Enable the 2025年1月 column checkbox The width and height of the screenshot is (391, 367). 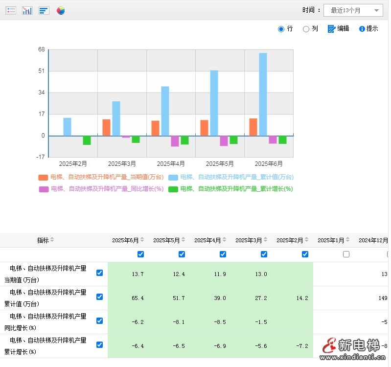click(x=346, y=254)
